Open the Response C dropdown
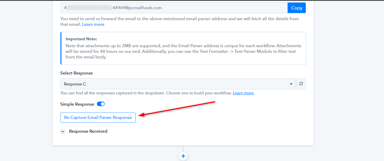The image size is (384, 161). 178,84
